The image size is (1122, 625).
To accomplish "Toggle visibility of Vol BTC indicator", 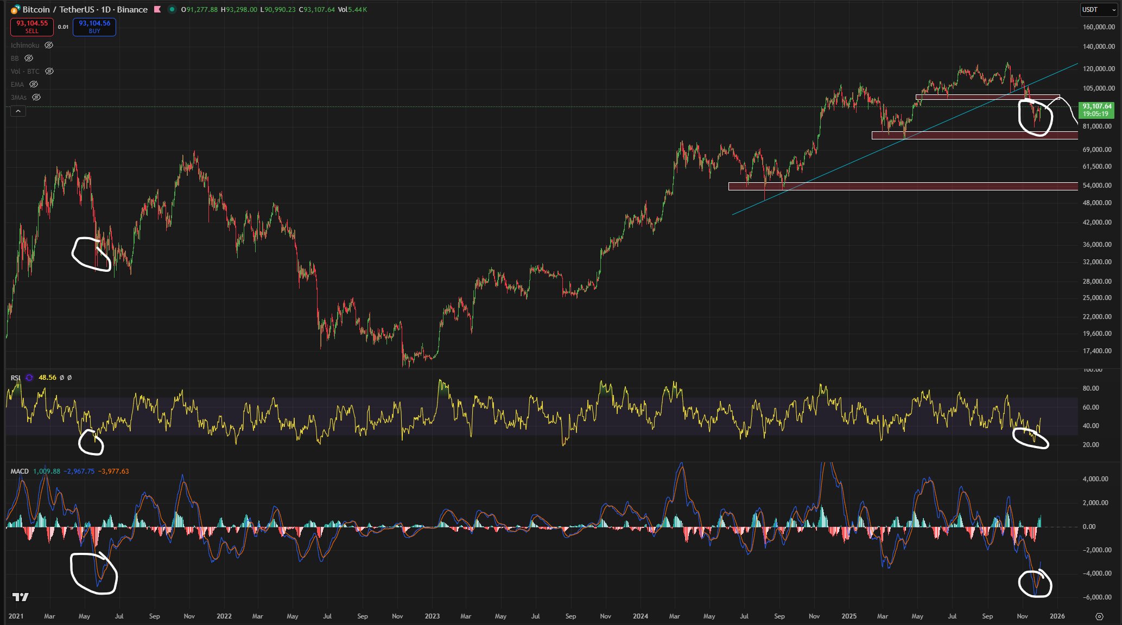I will [49, 71].
